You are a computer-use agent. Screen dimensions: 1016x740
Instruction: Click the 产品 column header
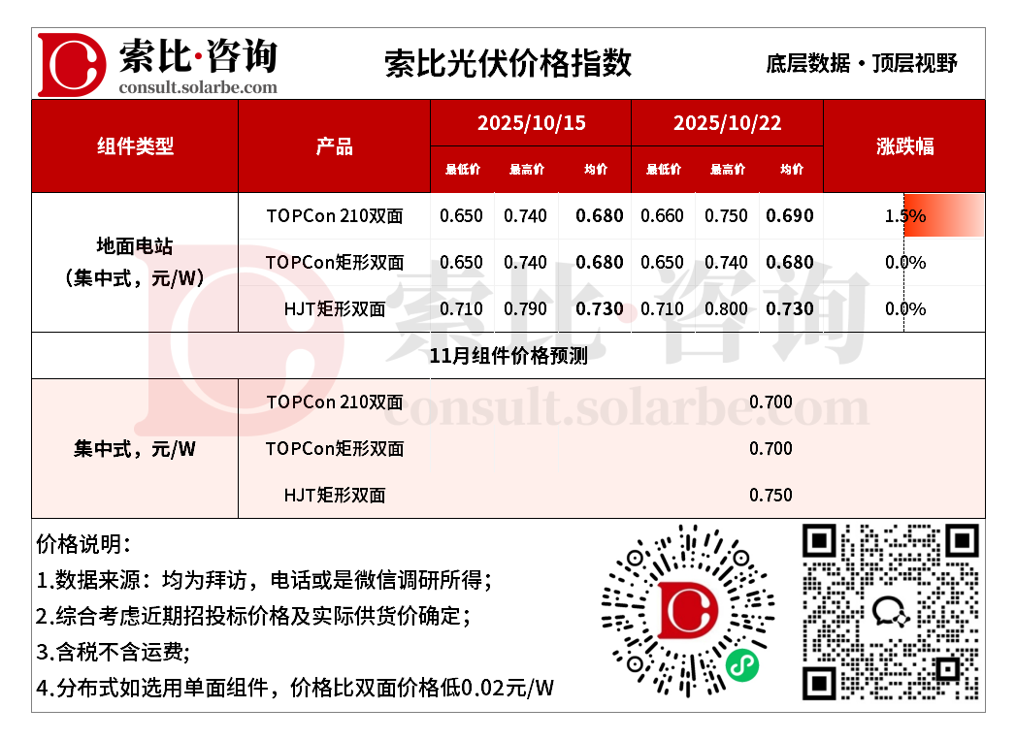pos(334,146)
